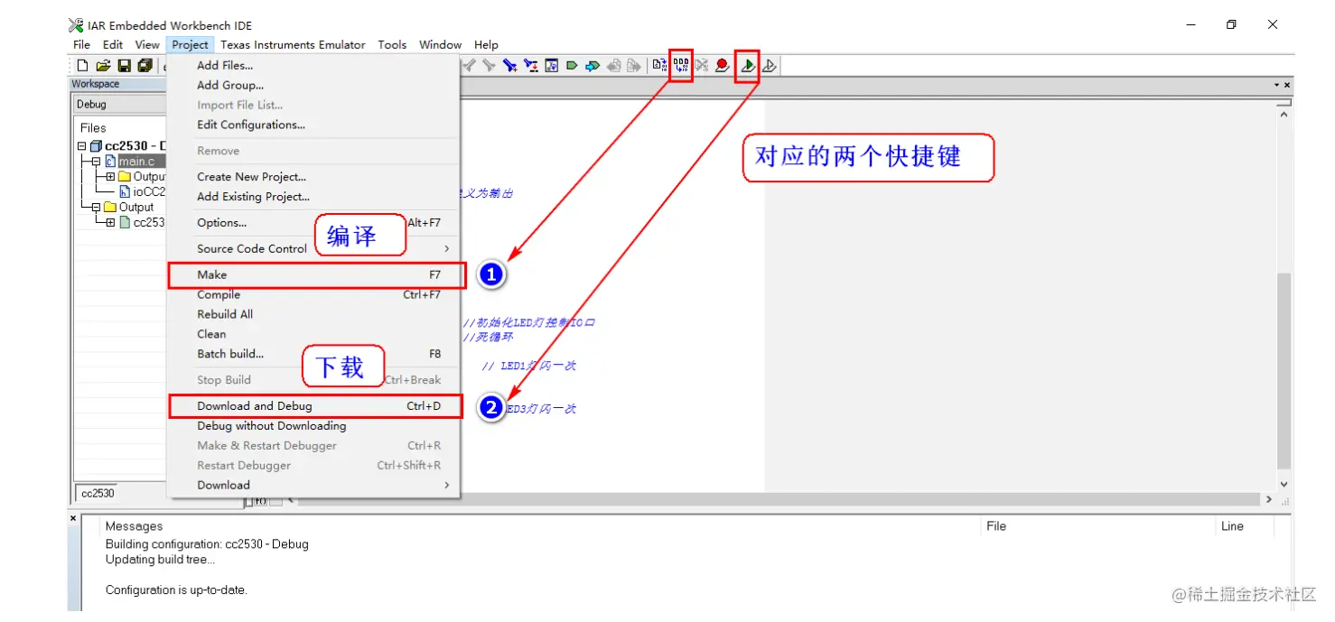This screenshot has width=1335, height=622.
Task: Collapse the cc2530 project tree node
Action: pos(82,146)
